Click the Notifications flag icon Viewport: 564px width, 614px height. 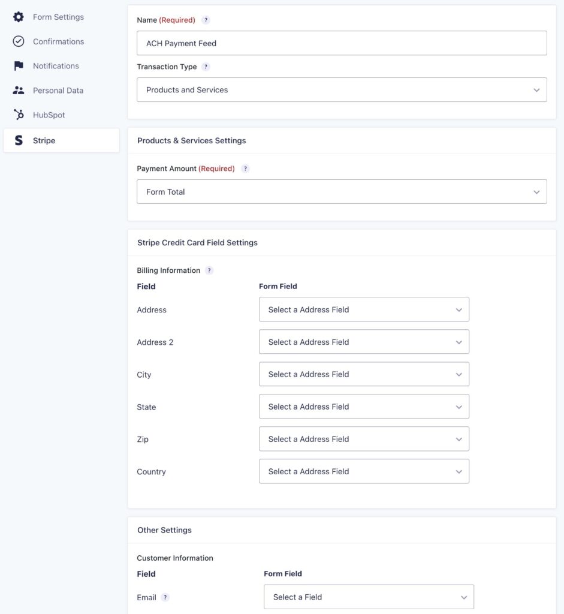[x=18, y=65]
